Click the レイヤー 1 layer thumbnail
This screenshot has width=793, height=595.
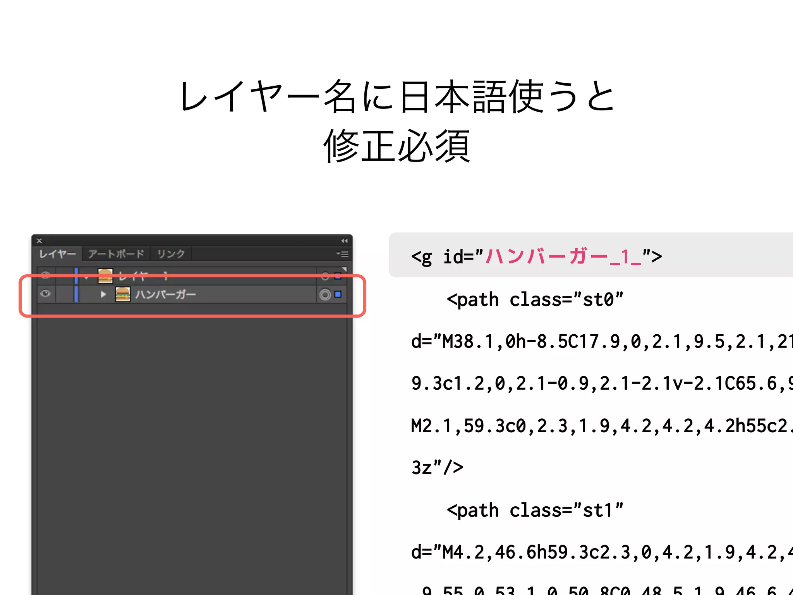[105, 276]
